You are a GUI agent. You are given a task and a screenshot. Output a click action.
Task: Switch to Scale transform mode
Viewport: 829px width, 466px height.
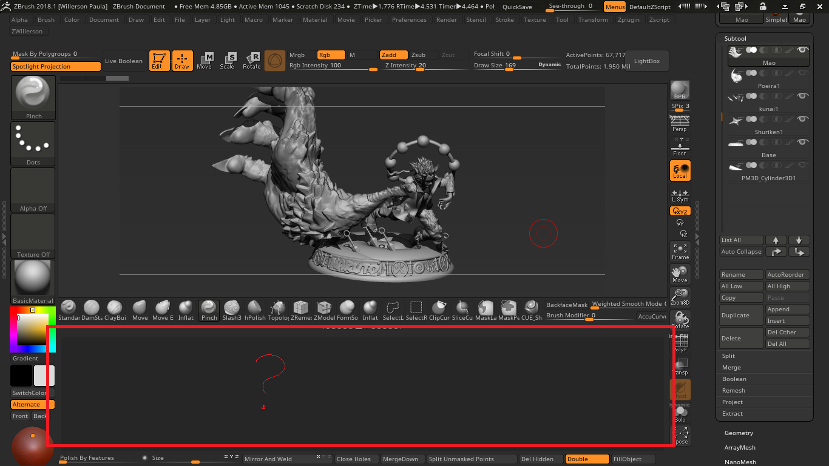[x=228, y=61]
